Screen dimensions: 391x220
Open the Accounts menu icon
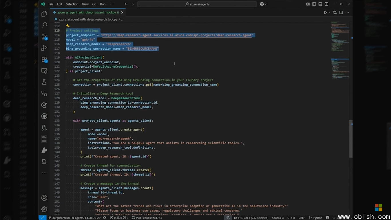44,198
